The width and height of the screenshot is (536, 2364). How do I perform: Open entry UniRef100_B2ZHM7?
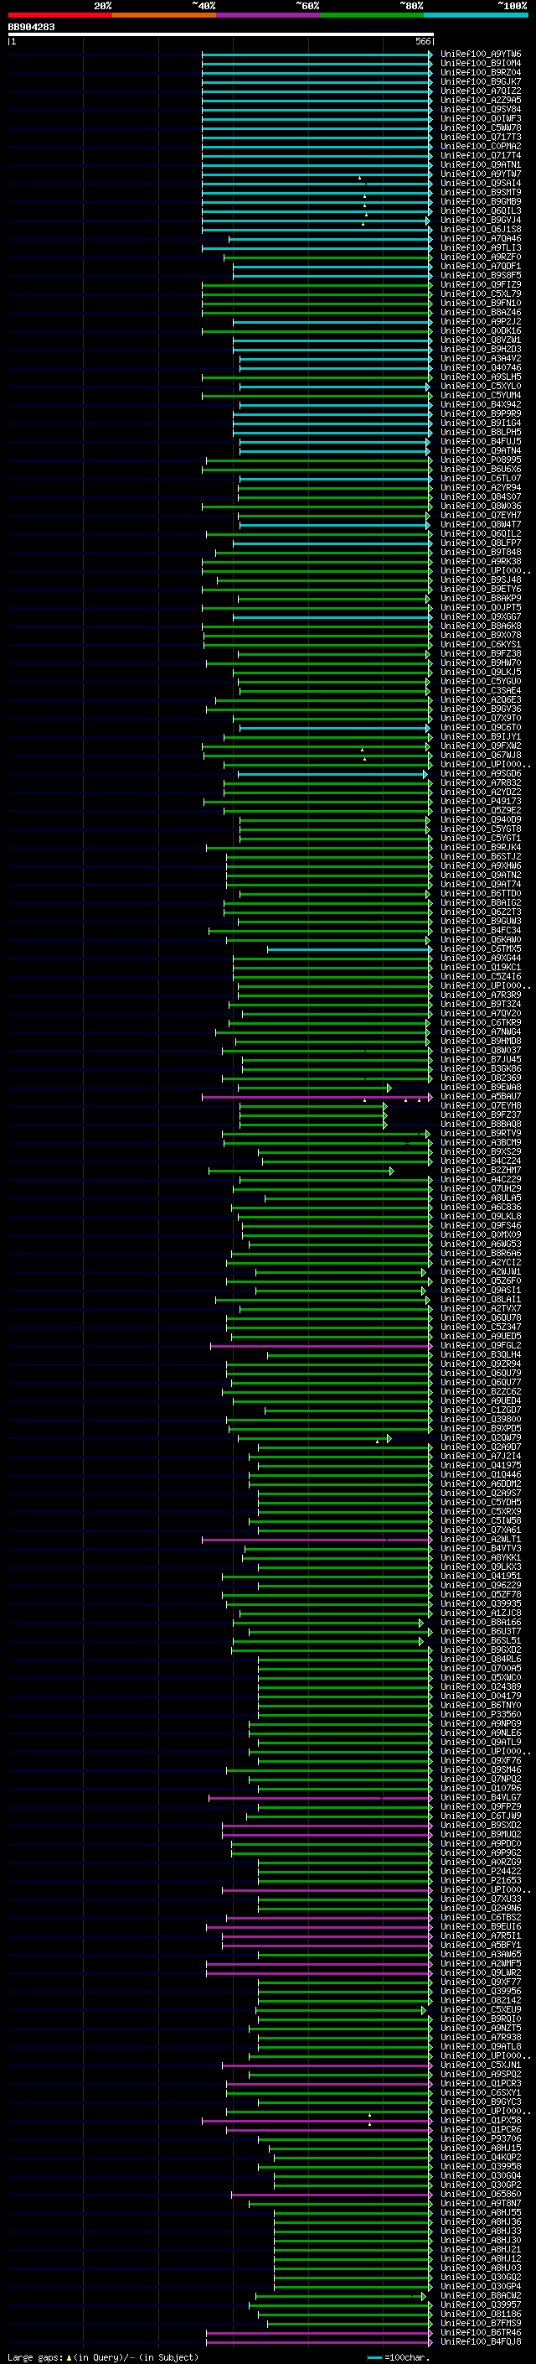[x=481, y=1170]
